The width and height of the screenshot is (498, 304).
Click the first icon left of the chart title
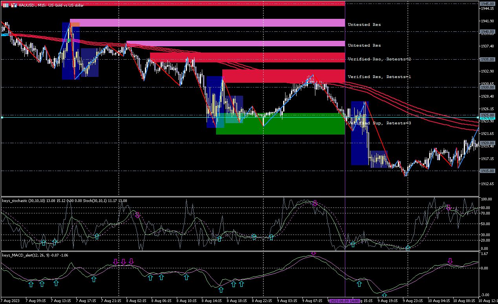(x=5, y=5)
